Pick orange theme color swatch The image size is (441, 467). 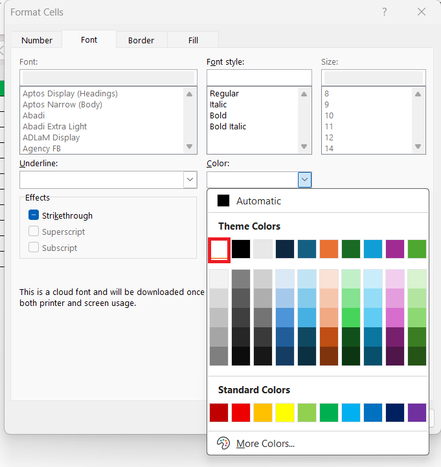(329, 249)
